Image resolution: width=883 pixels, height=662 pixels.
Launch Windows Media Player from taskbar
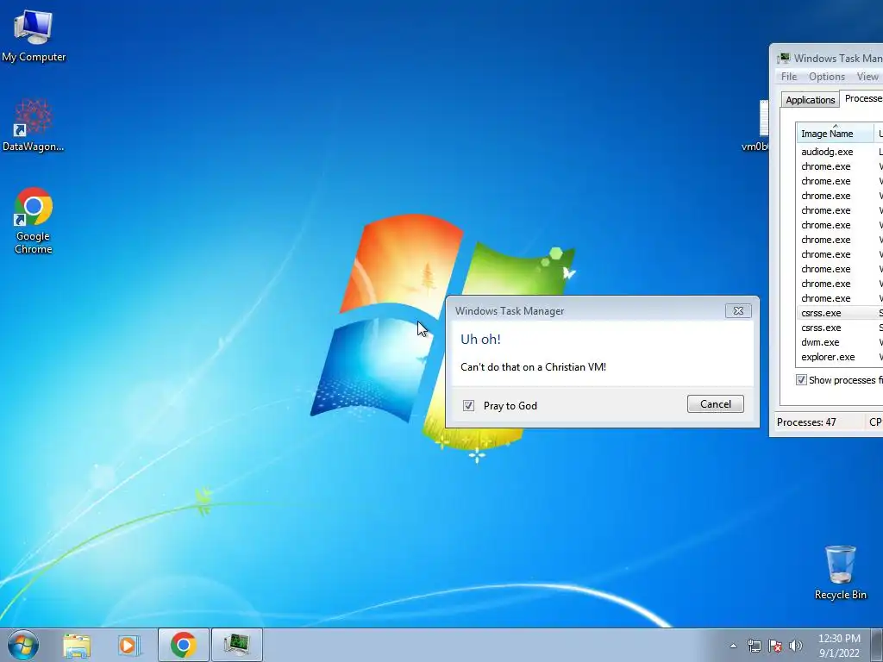click(129, 645)
